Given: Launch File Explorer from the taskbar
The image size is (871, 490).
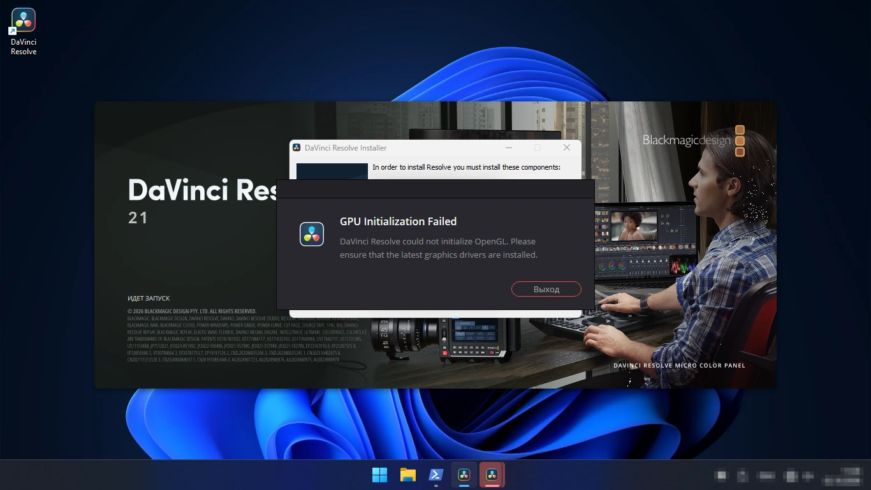Looking at the screenshot, I should click(x=407, y=475).
